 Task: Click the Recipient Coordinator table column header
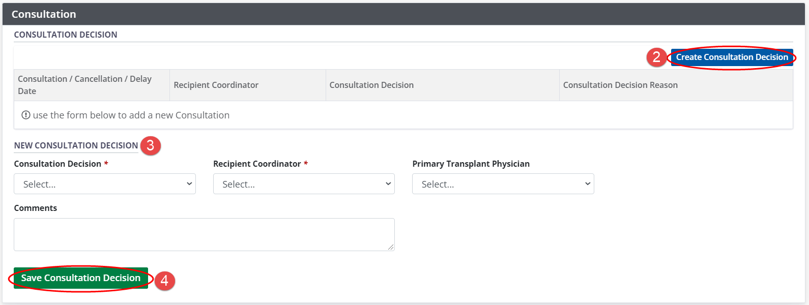(216, 85)
